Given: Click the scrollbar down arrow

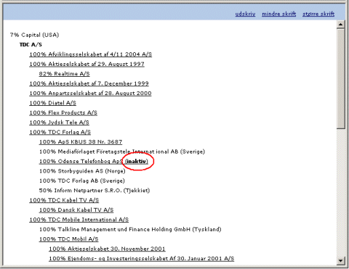Looking at the screenshot, I should tap(340, 261).
